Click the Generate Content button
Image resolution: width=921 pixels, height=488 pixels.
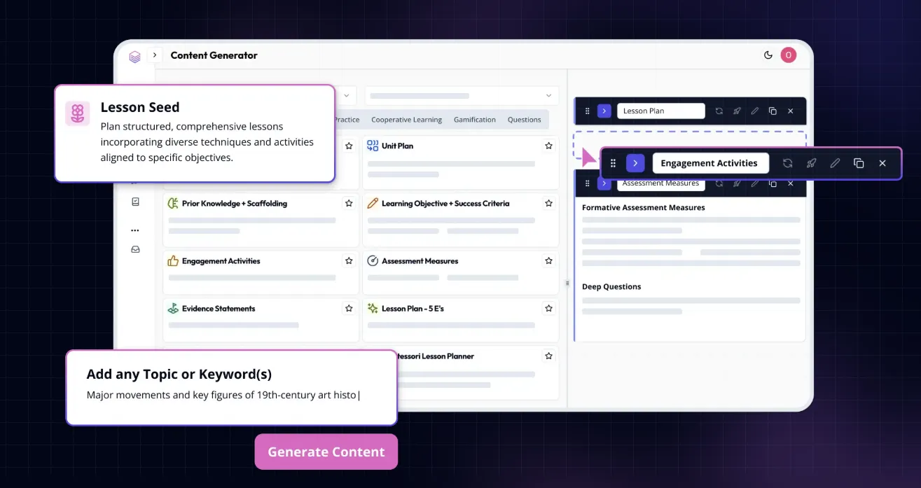point(326,452)
